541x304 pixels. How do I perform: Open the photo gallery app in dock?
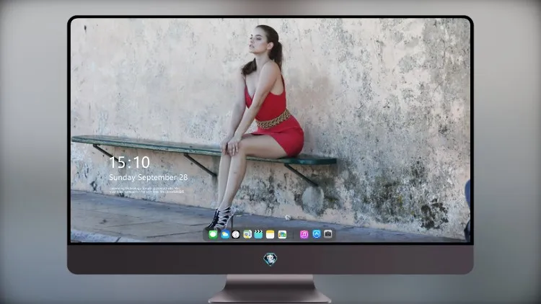[x=282, y=235]
